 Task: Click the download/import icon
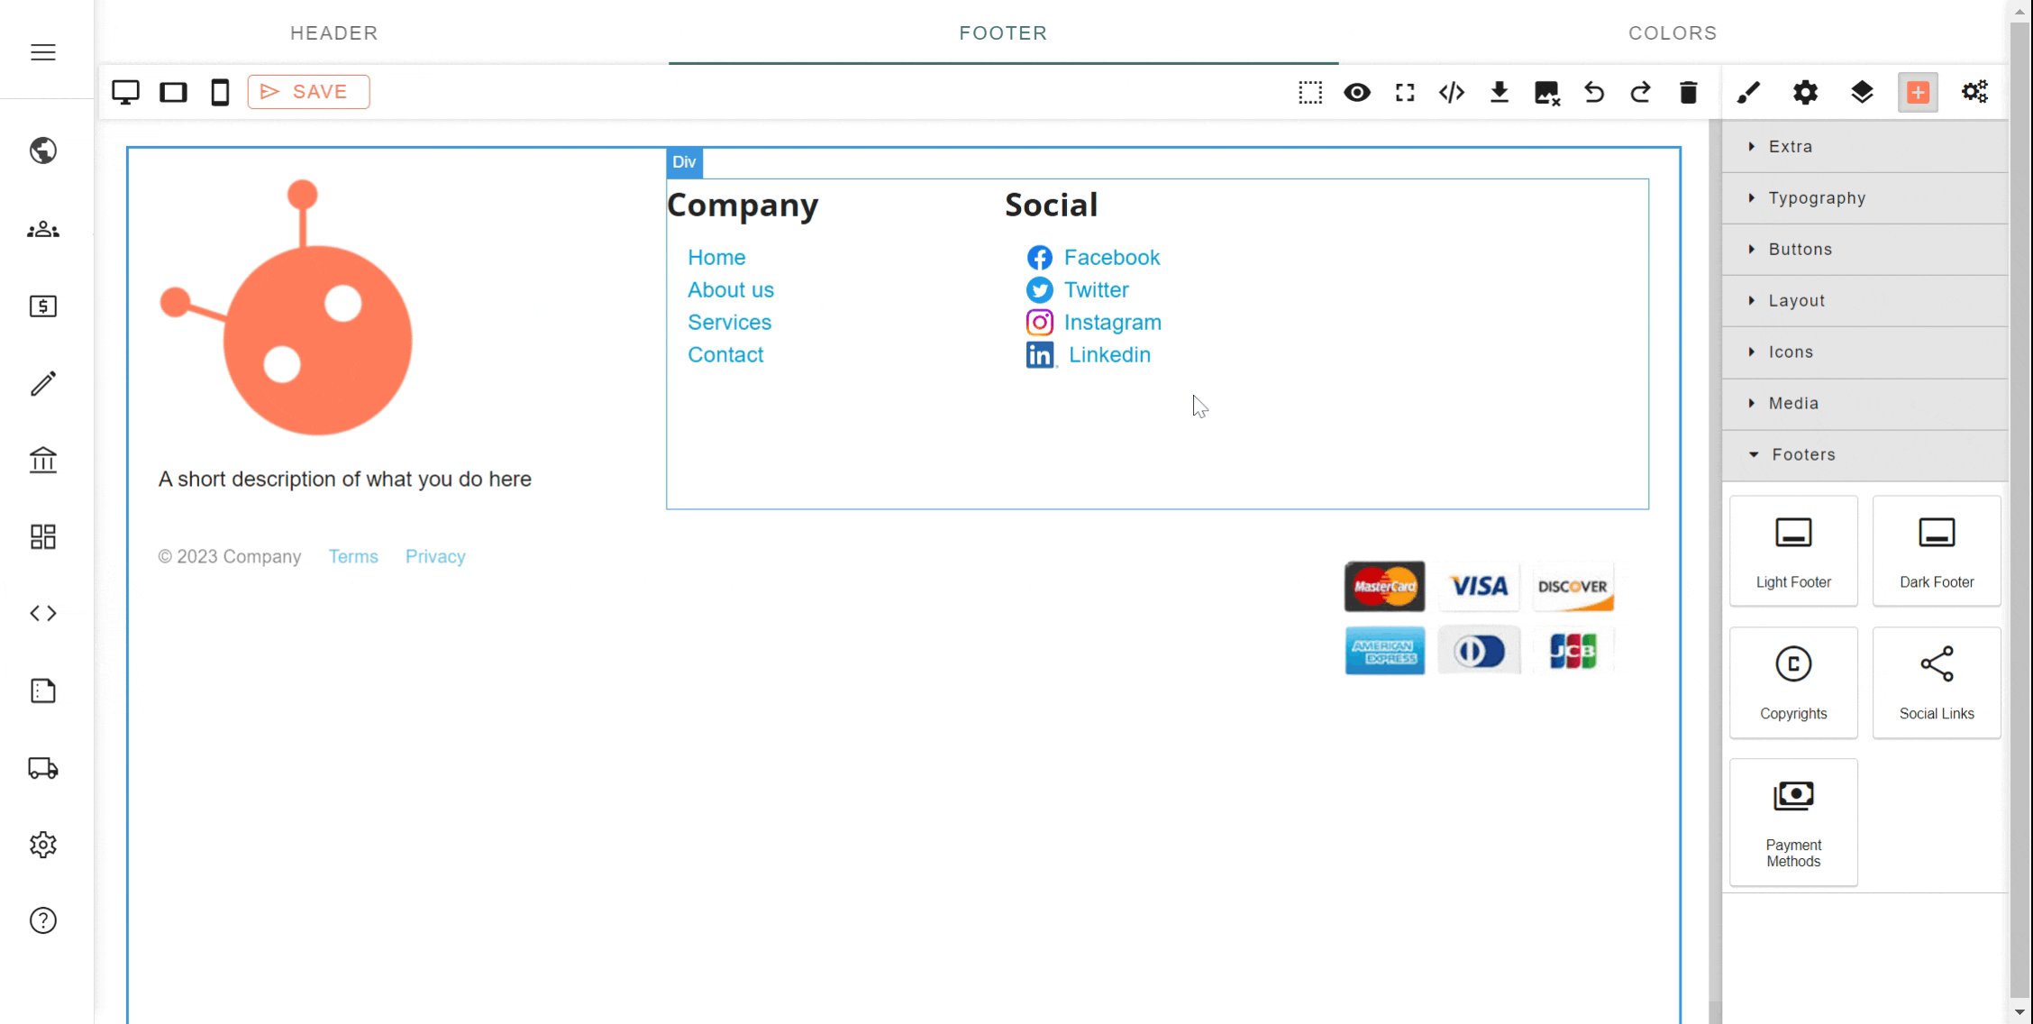coord(1500,92)
